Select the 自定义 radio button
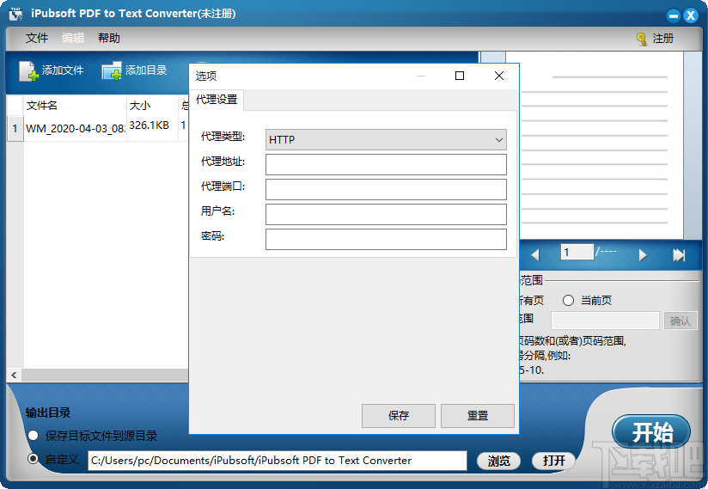This screenshot has width=708, height=489. [33, 459]
